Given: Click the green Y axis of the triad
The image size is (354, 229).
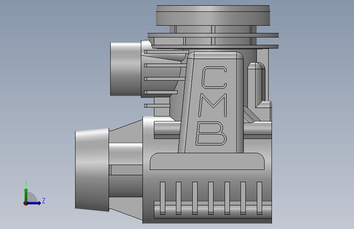Looking at the screenshot, I should [26, 195].
